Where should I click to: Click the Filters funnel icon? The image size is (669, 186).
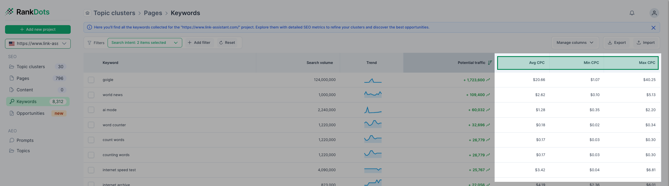(89, 43)
